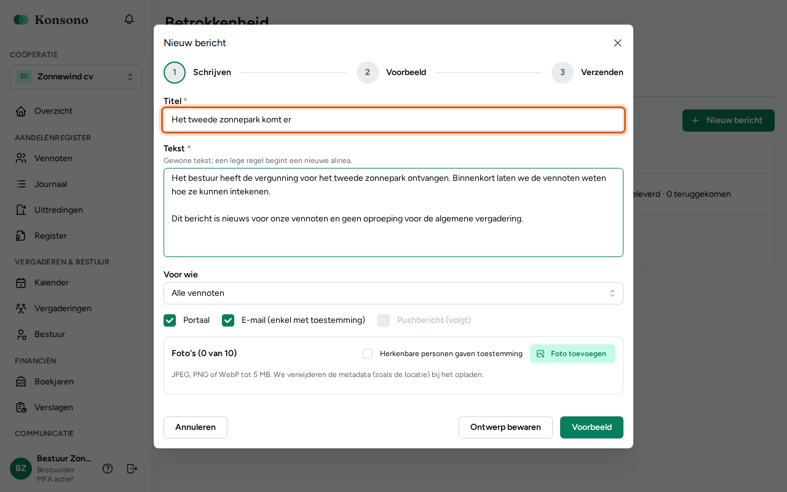787x492 pixels.
Task: Uncheck E-mail (enkel met toestemming) checkbox
Action: point(228,320)
